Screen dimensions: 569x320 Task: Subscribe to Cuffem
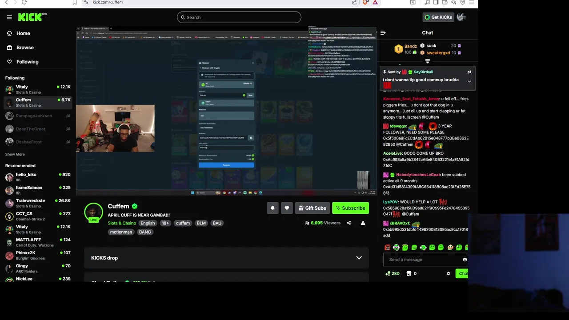(350, 208)
